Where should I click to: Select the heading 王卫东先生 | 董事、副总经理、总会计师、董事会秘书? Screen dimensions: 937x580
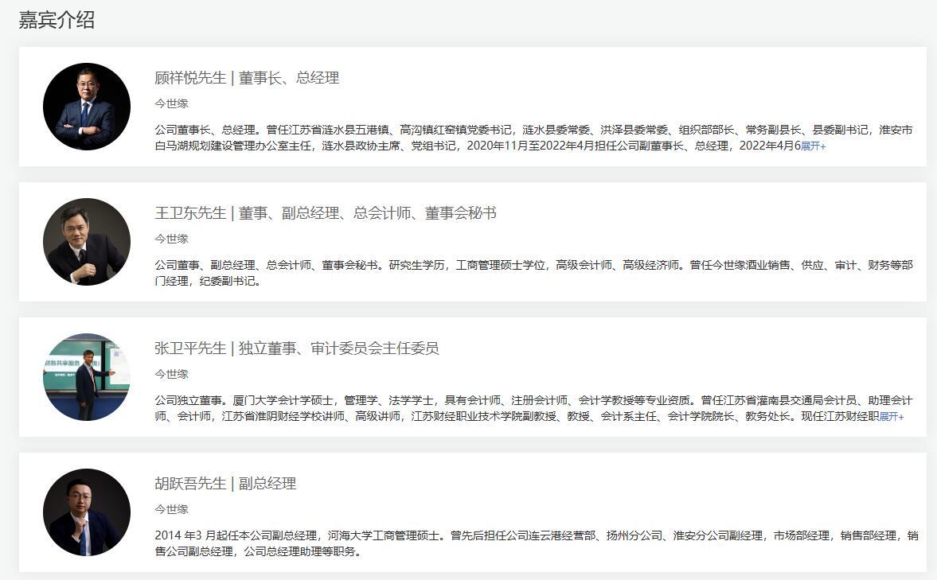click(326, 213)
